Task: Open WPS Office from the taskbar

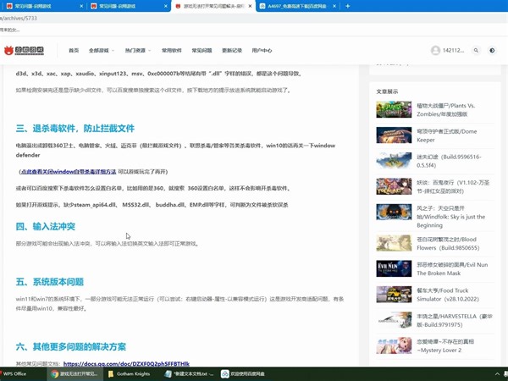Action: (x=14, y=374)
